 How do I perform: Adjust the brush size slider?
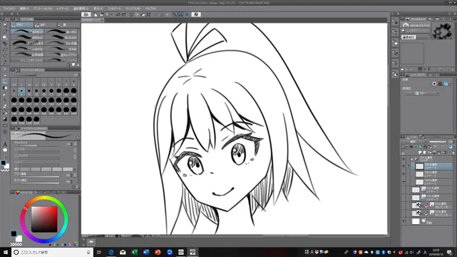point(40,146)
